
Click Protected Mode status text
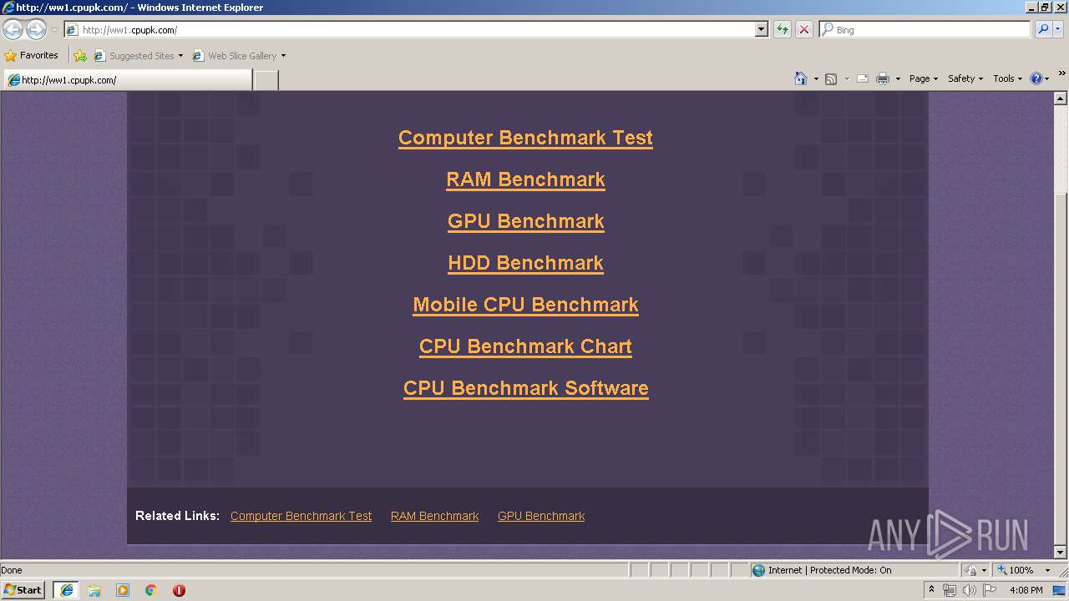pos(829,570)
